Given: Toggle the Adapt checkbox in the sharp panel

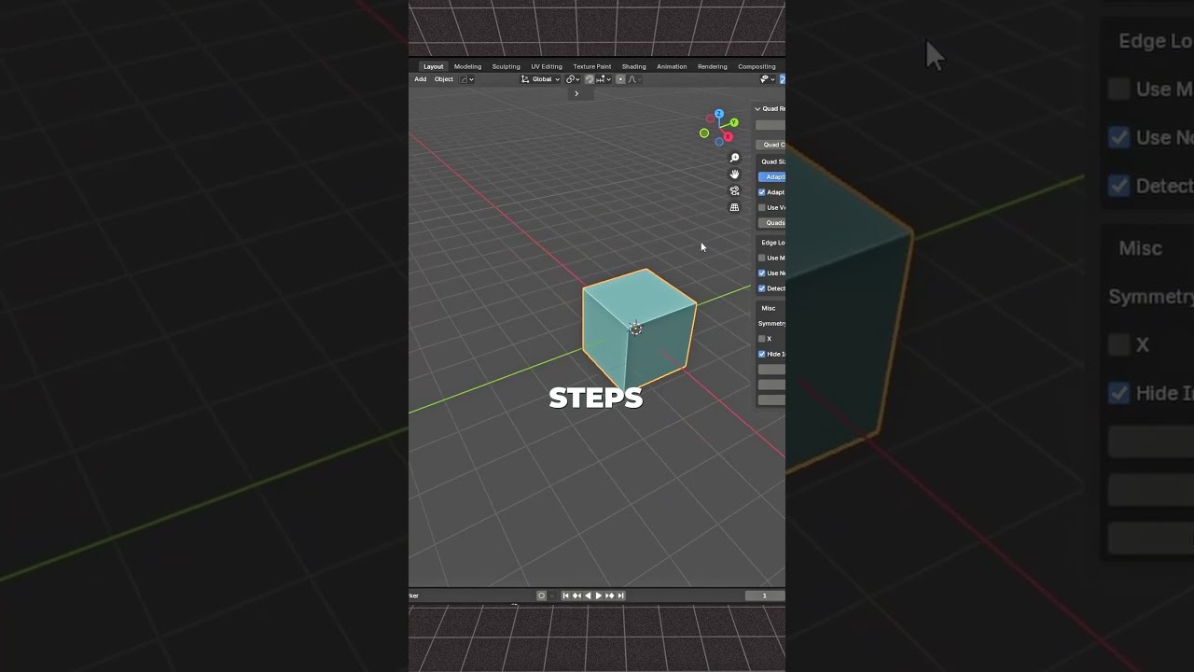Looking at the screenshot, I should click(x=762, y=192).
